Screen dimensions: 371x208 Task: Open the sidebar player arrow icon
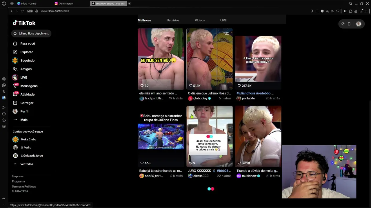click(x=4, y=107)
